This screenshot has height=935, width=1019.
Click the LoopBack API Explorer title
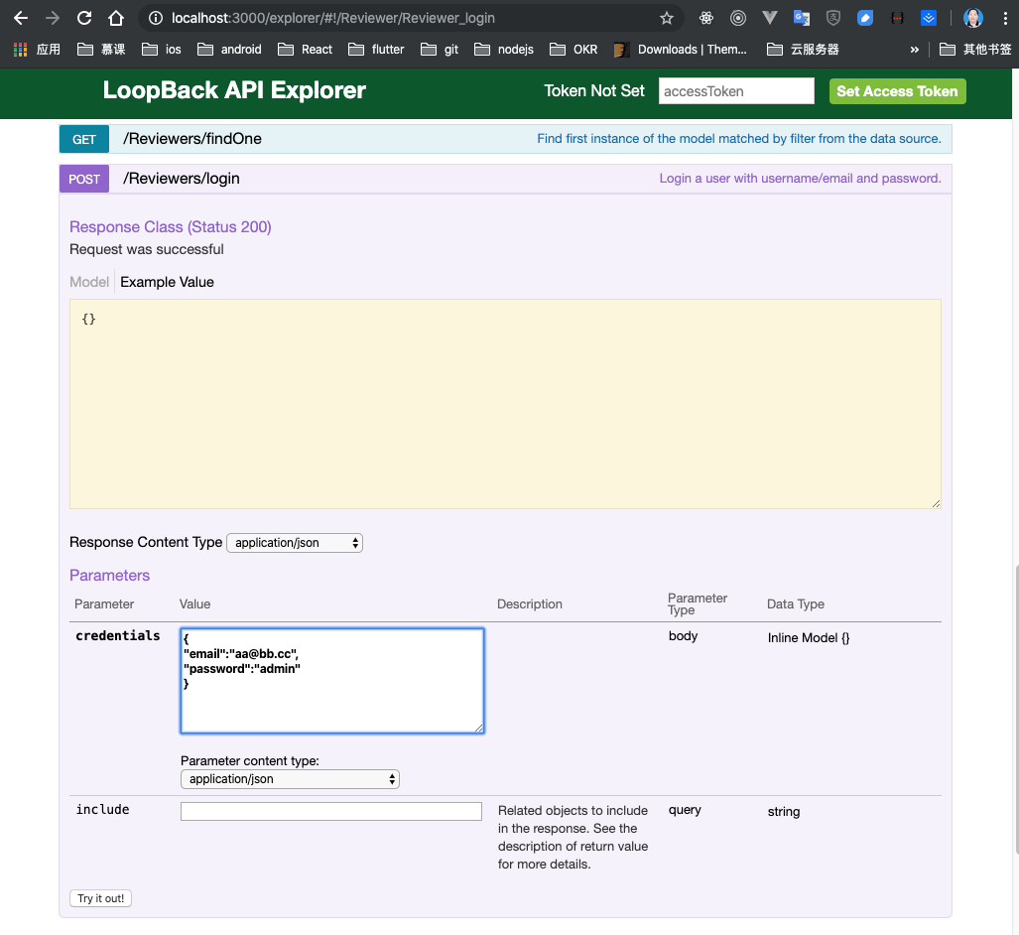click(x=234, y=90)
